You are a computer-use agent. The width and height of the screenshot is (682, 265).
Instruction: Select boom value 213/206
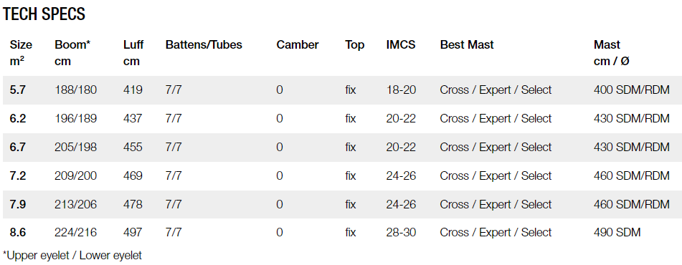(76, 204)
